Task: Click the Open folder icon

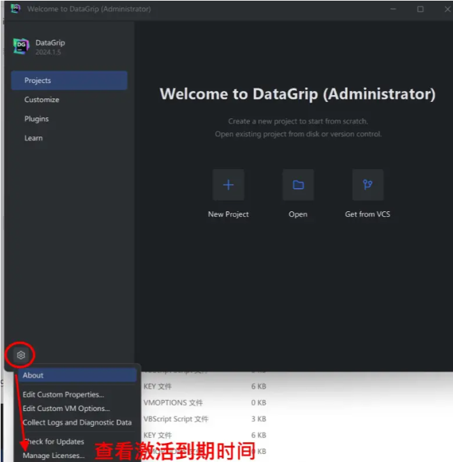Action: click(298, 185)
